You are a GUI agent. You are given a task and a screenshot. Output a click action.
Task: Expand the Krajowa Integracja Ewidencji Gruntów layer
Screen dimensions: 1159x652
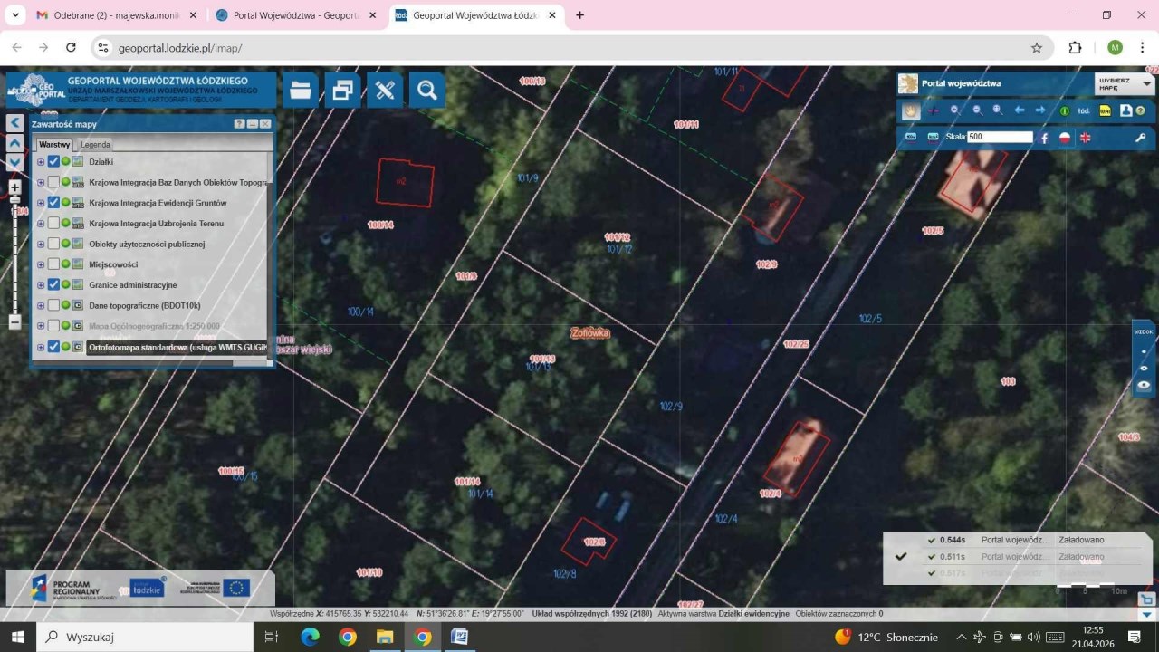(41, 203)
